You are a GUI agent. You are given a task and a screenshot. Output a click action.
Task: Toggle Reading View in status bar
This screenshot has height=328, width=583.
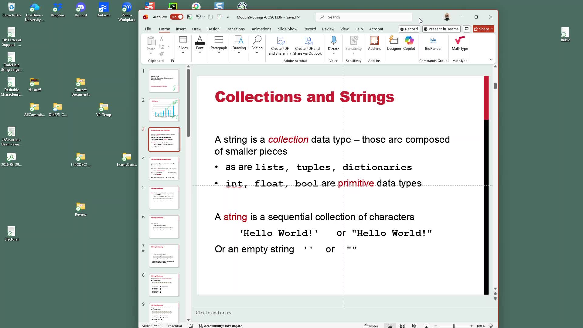tap(414, 326)
